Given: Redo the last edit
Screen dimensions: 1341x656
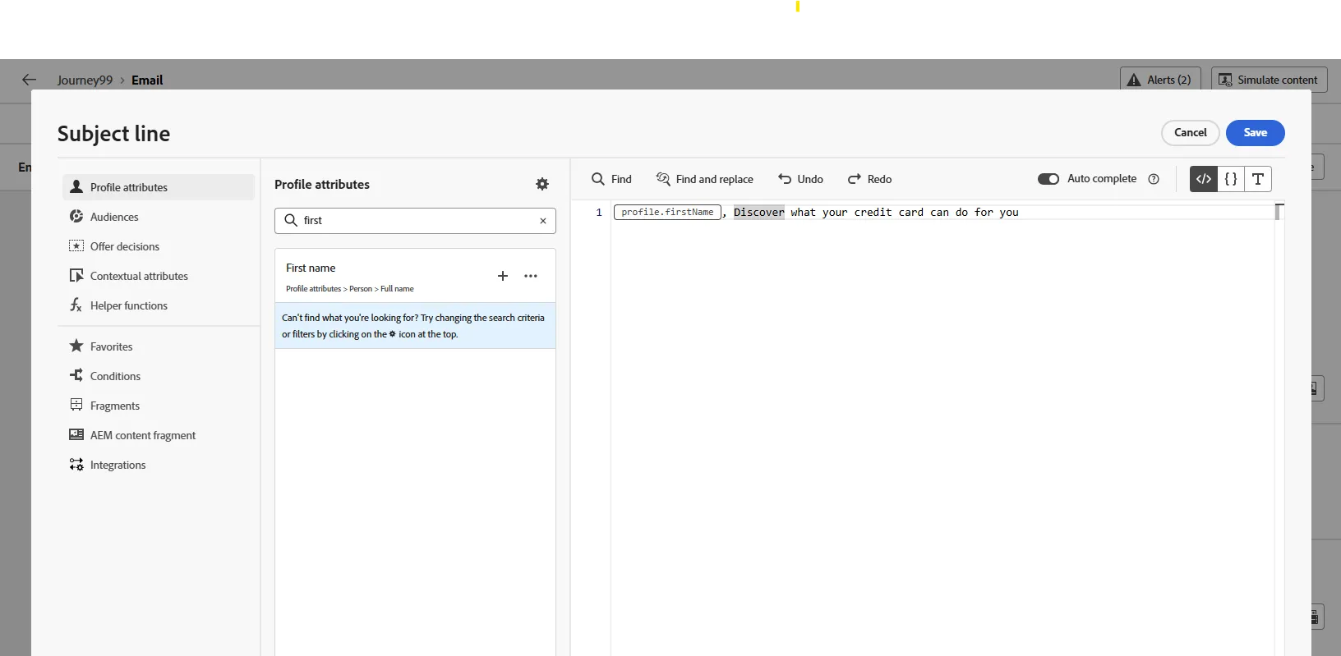Looking at the screenshot, I should [869, 179].
